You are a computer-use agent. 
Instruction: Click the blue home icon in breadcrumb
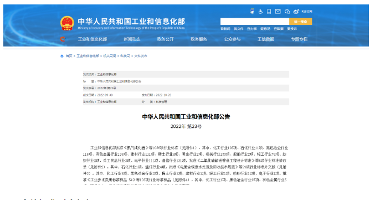tap(62, 56)
